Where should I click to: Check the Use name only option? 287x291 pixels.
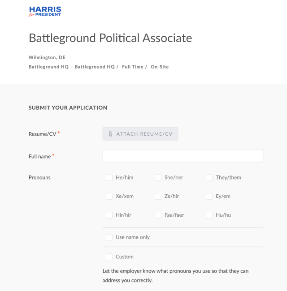tap(109, 237)
